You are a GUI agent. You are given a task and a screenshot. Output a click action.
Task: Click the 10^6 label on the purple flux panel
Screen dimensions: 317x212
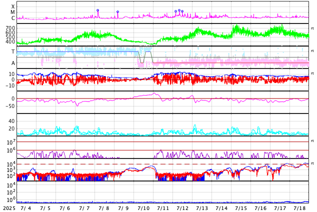pyautogui.click(x=11, y=150)
